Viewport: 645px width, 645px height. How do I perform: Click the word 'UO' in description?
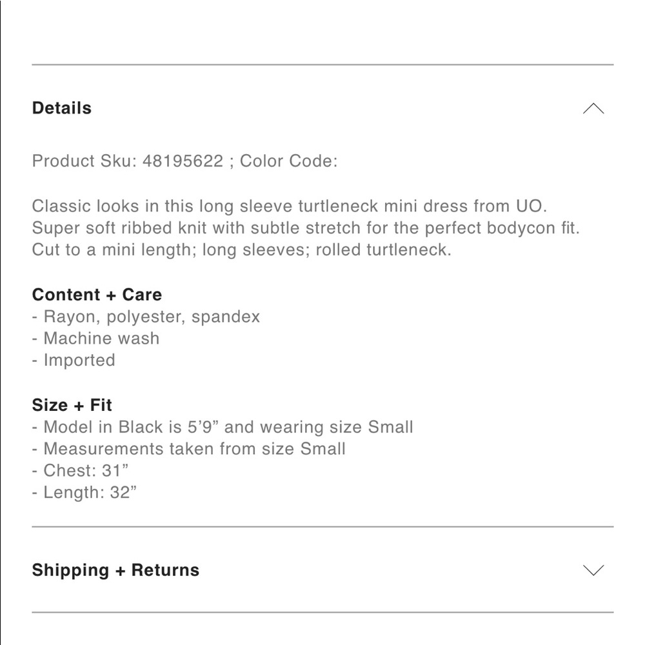(x=530, y=207)
